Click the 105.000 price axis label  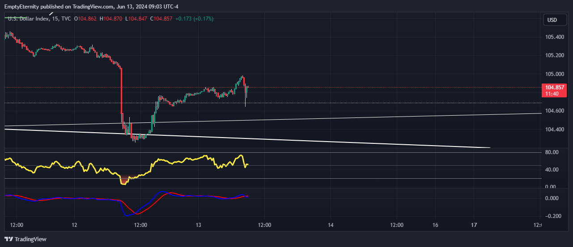[x=554, y=74]
